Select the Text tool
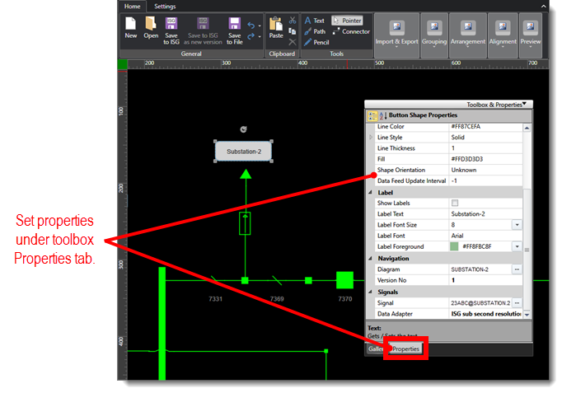This screenshot has width=562, height=393. point(313,21)
